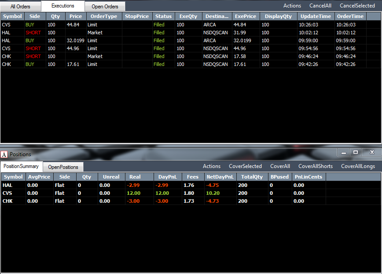Click HAL Fees value 1.76
This screenshot has width=382, height=274.
pos(189,185)
